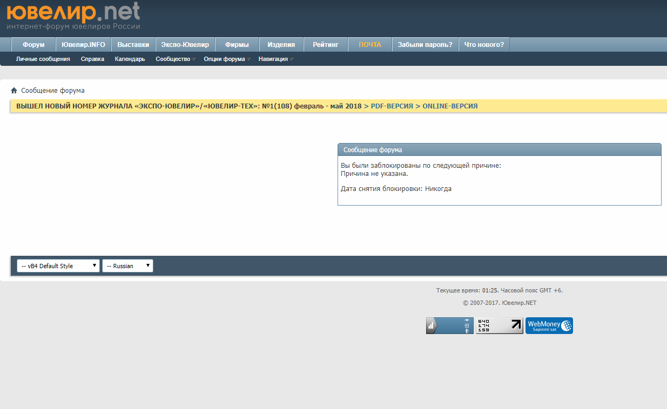Open the Russian language dropdown
The width and height of the screenshot is (667, 409).
[127, 265]
